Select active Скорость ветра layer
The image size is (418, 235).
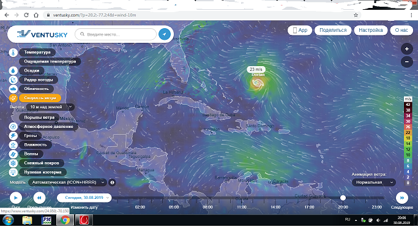coord(40,98)
